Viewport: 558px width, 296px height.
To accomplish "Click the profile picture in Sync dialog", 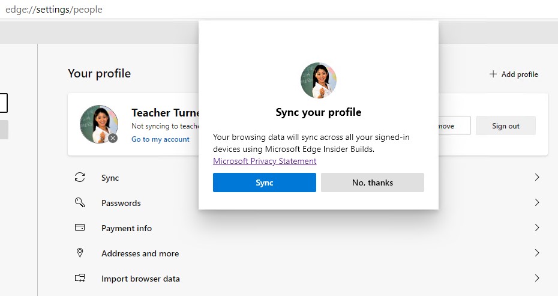I will tap(319, 80).
